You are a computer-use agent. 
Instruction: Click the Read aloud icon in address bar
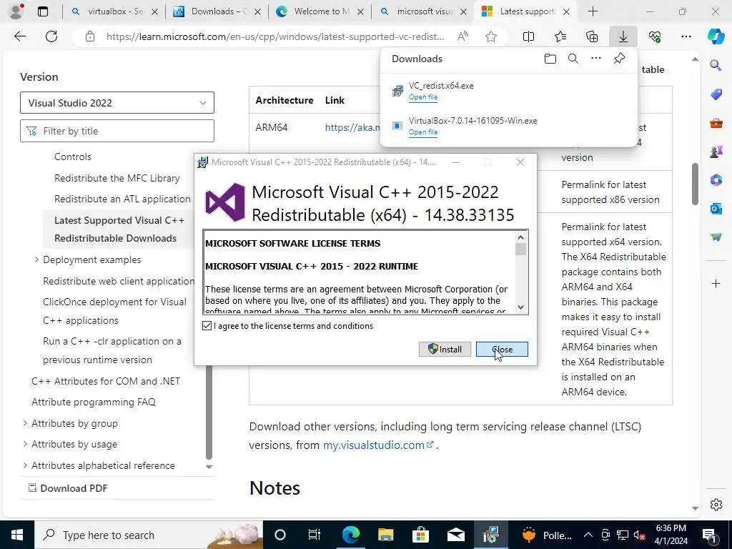point(463,36)
